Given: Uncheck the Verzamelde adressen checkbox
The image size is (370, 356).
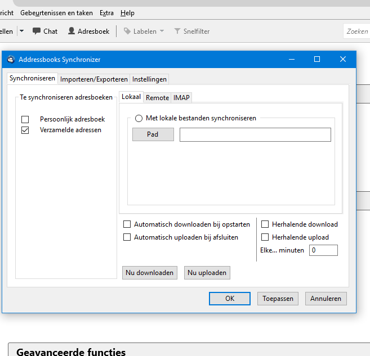Looking at the screenshot, I should click(x=25, y=130).
